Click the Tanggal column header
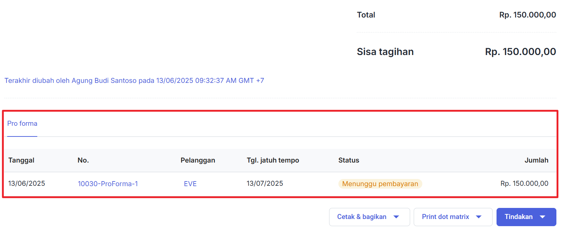The image size is (565, 234). (x=22, y=160)
